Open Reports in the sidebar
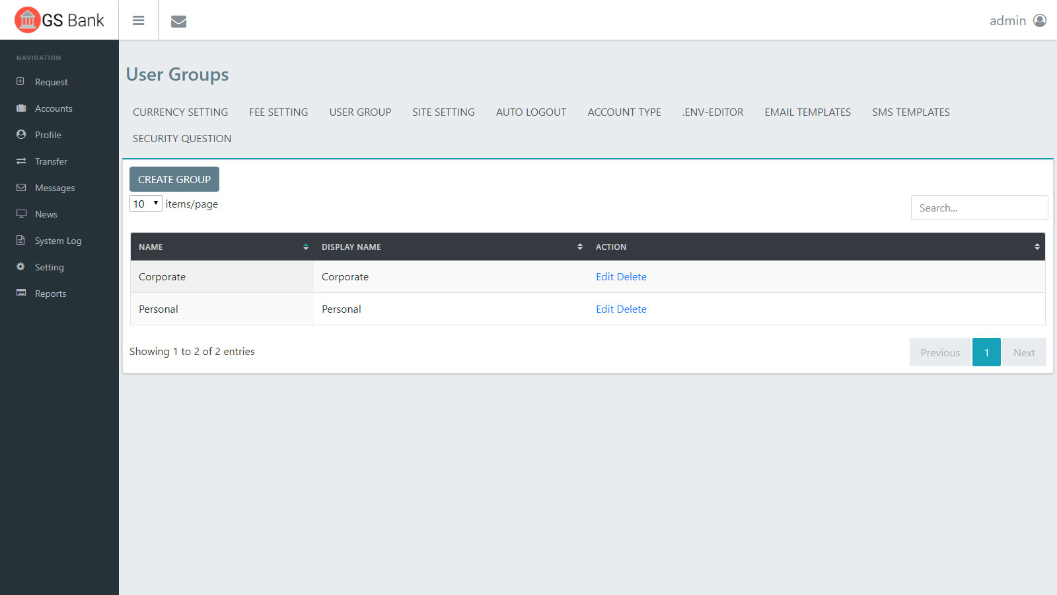The height and width of the screenshot is (595, 1057). (50, 294)
